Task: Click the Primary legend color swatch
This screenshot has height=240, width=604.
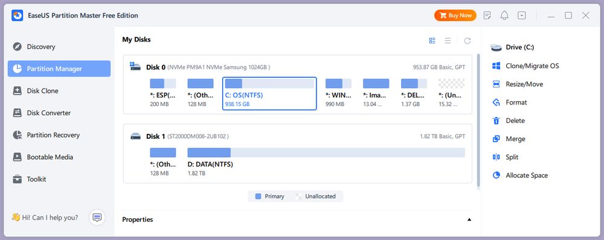Action: (258, 196)
